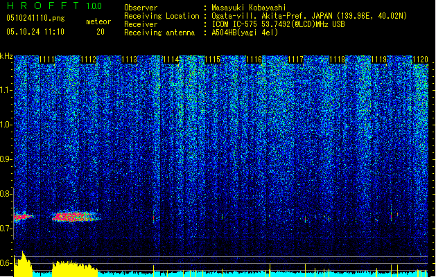This screenshot has height=277, width=436.
Task: Click the wide yellow intensity block below 1112
Action: click(75, 269)
